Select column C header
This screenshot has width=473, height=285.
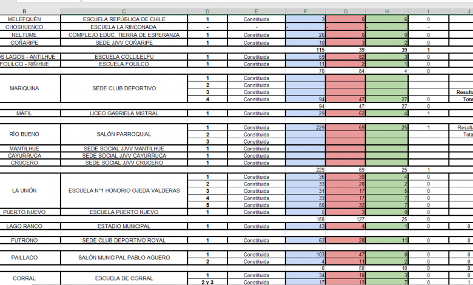[x=124, y=11]
